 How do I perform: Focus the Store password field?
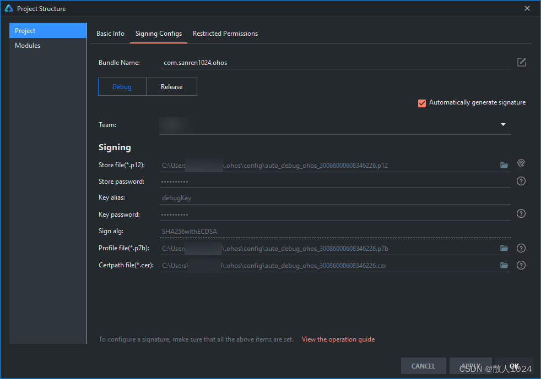pyautogui.click(x=335, y=181)
